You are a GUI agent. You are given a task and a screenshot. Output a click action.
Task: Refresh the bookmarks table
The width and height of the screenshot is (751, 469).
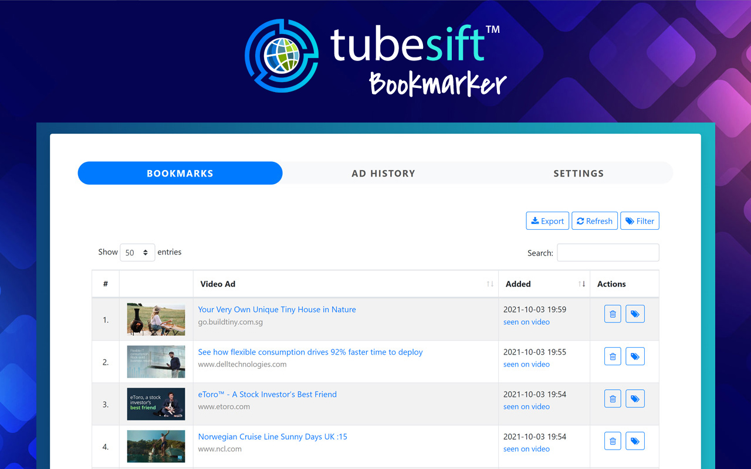pos(594,220)
